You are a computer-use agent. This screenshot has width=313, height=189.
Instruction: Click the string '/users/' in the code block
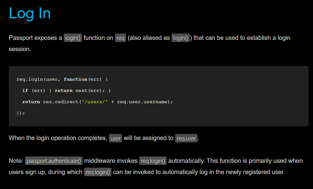pyautogui.click(x=95, y=102)
